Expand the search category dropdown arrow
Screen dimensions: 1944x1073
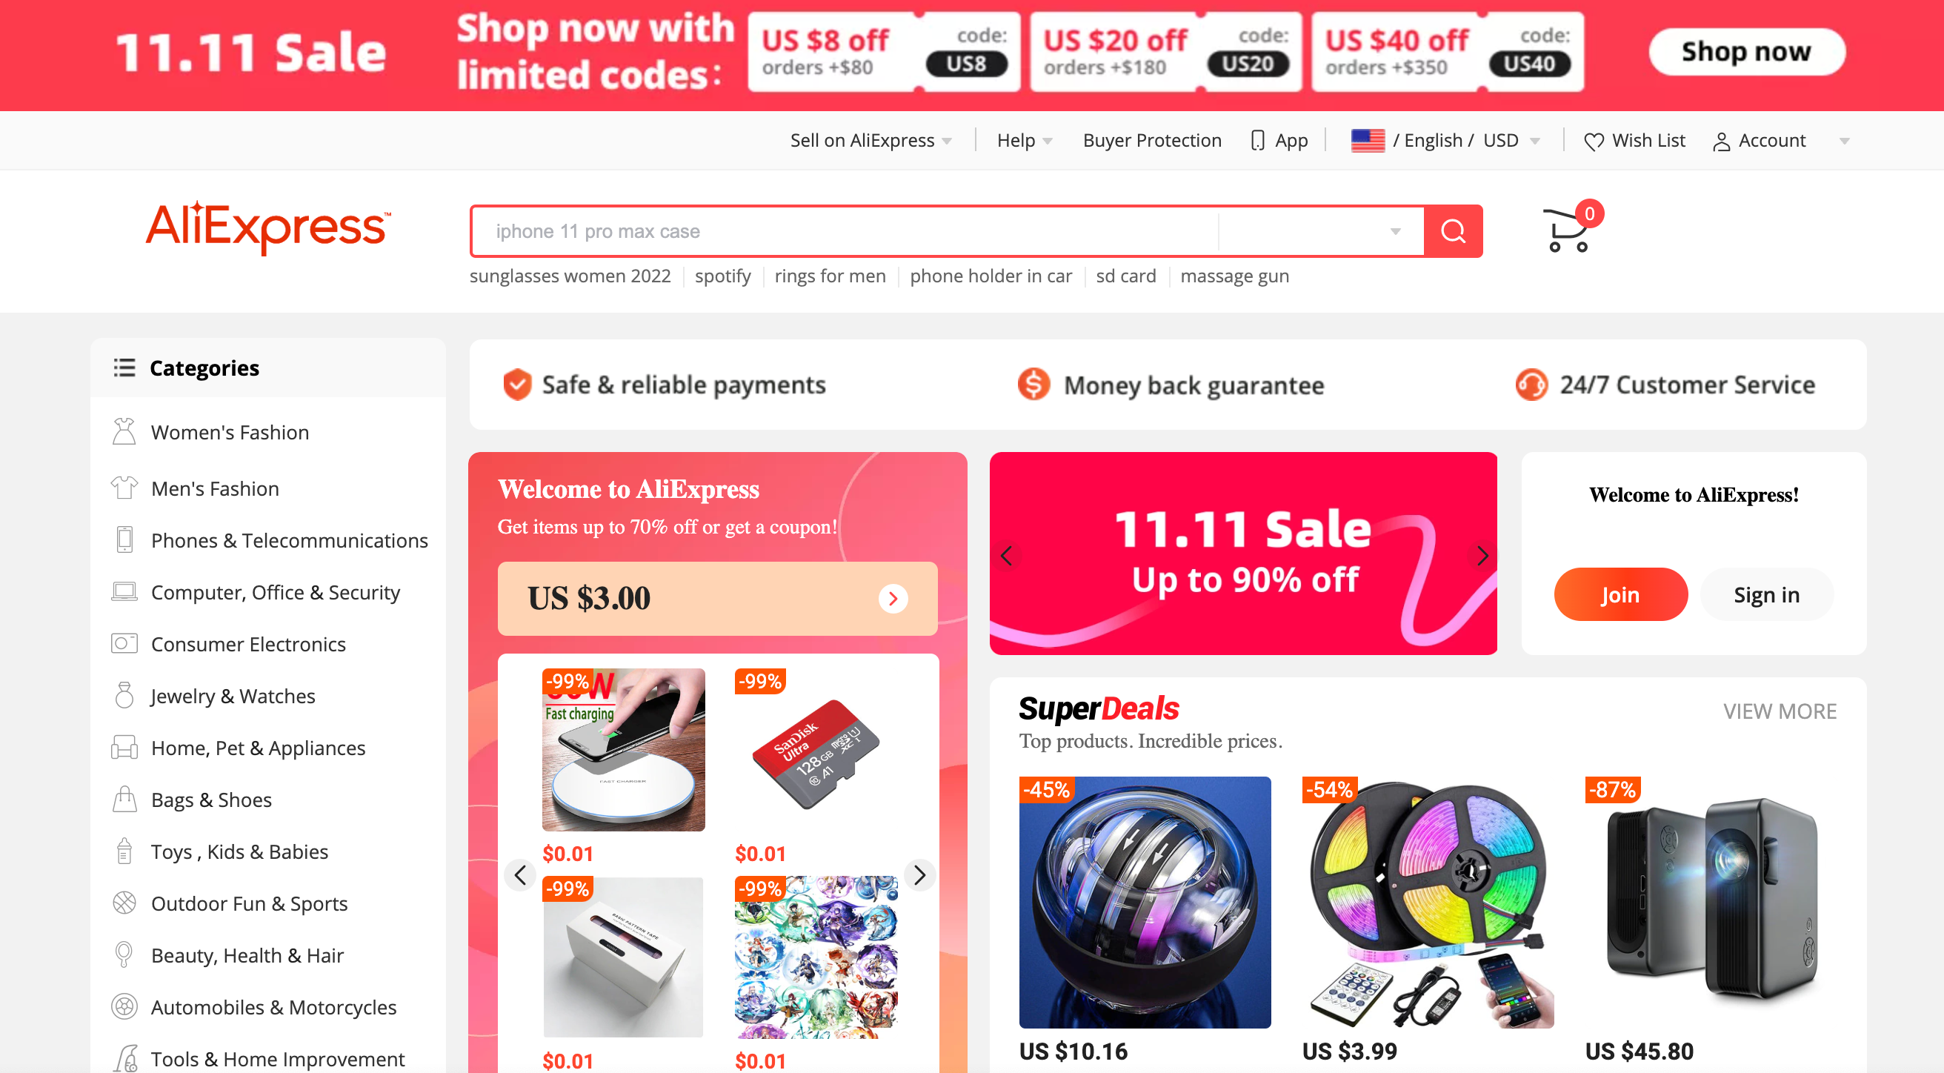coord(1395,231)
